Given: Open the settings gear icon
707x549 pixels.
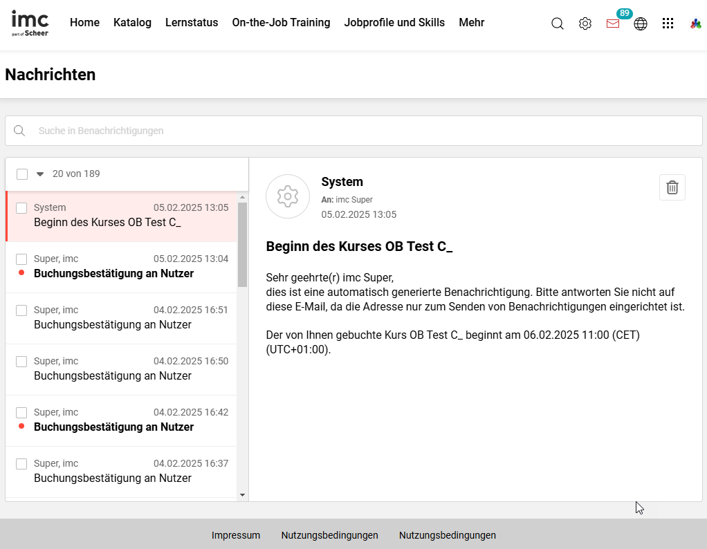Looking at the screenshot, I should (x=585, y=23).
